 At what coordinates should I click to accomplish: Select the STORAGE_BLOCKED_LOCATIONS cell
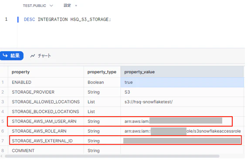pos(46,111)
